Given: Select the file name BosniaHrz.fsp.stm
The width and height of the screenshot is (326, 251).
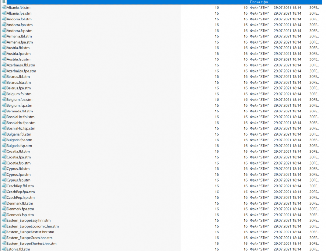Looking at the screenshot, I should click(21, 128).
